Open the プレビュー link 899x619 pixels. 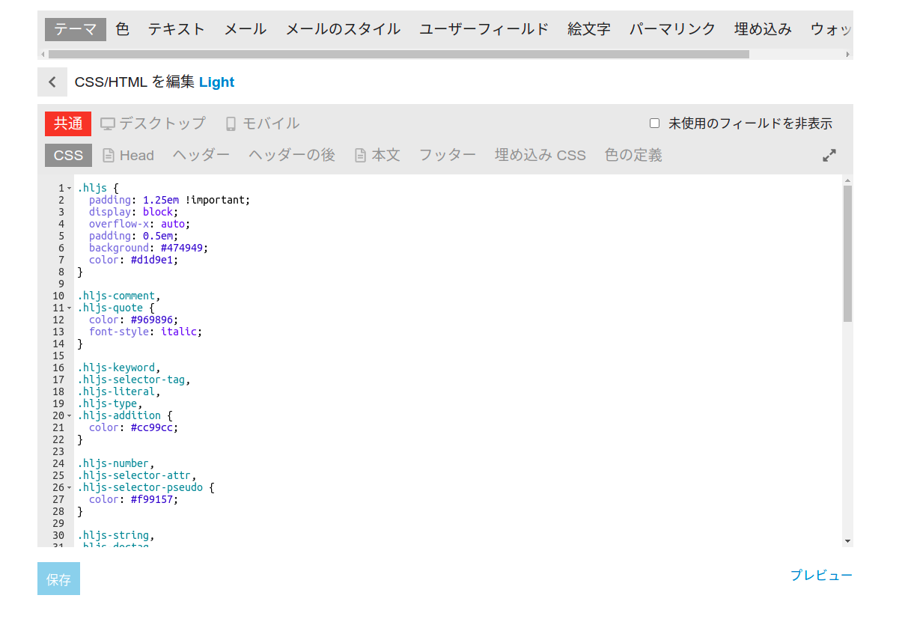(x=821, y=576)
